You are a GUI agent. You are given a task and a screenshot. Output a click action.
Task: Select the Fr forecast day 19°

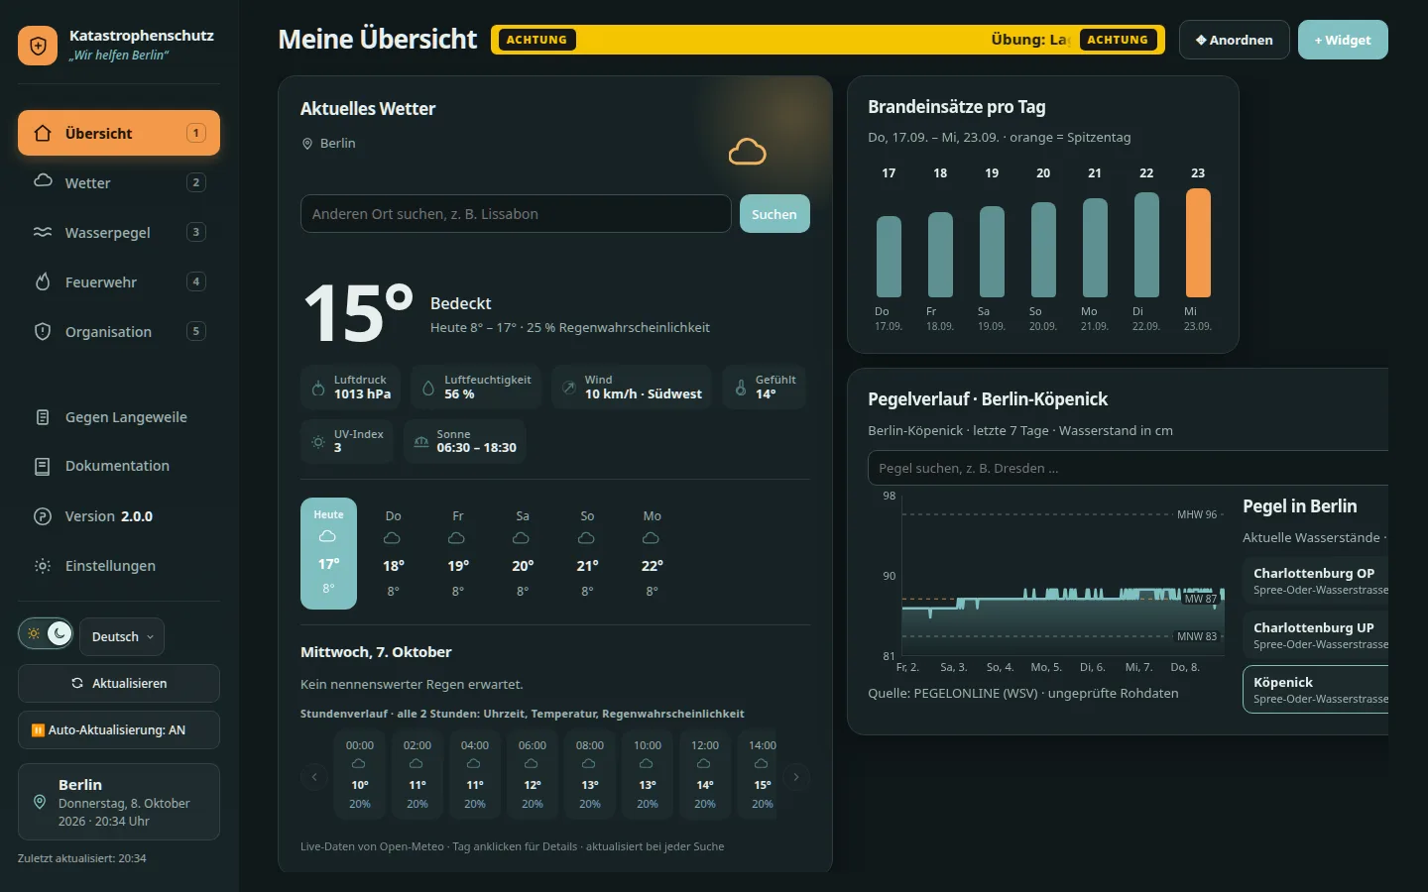coord(457,553)
